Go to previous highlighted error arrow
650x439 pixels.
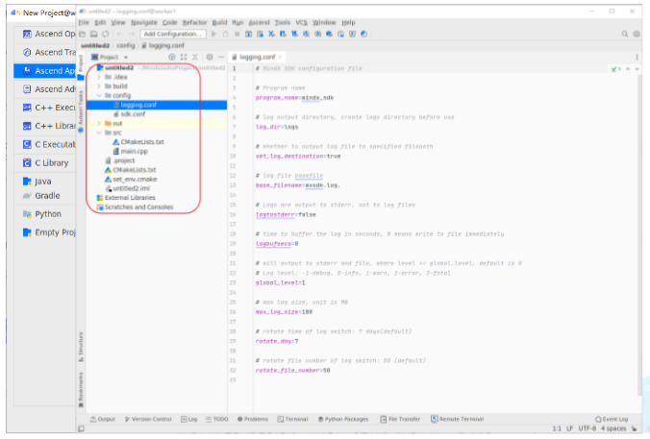coord(628,69)
